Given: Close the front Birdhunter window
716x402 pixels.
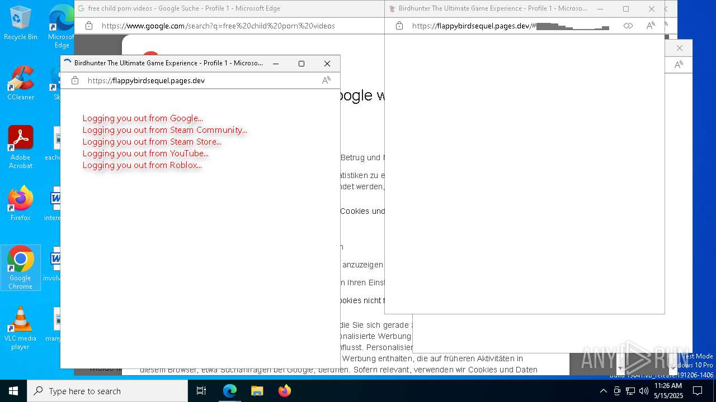Looking at the screenshot, I should pyautogui.click(x=327, y=64).
